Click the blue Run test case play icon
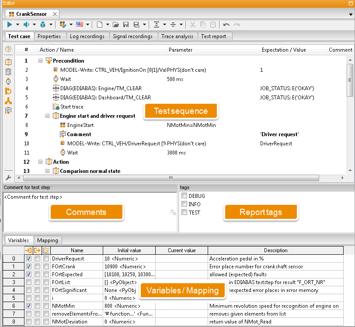The image size is (355, 327). click(10, 25)
